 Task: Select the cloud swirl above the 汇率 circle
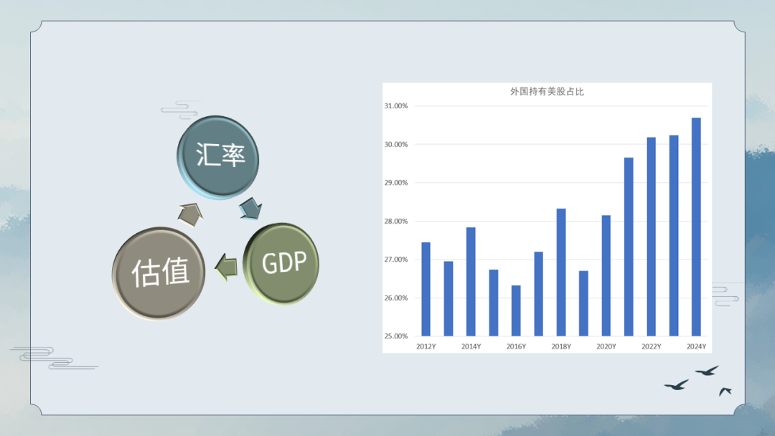[179, 108]
